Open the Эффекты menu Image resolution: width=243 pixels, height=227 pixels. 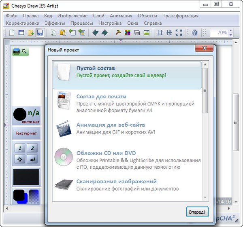[55, 23]
